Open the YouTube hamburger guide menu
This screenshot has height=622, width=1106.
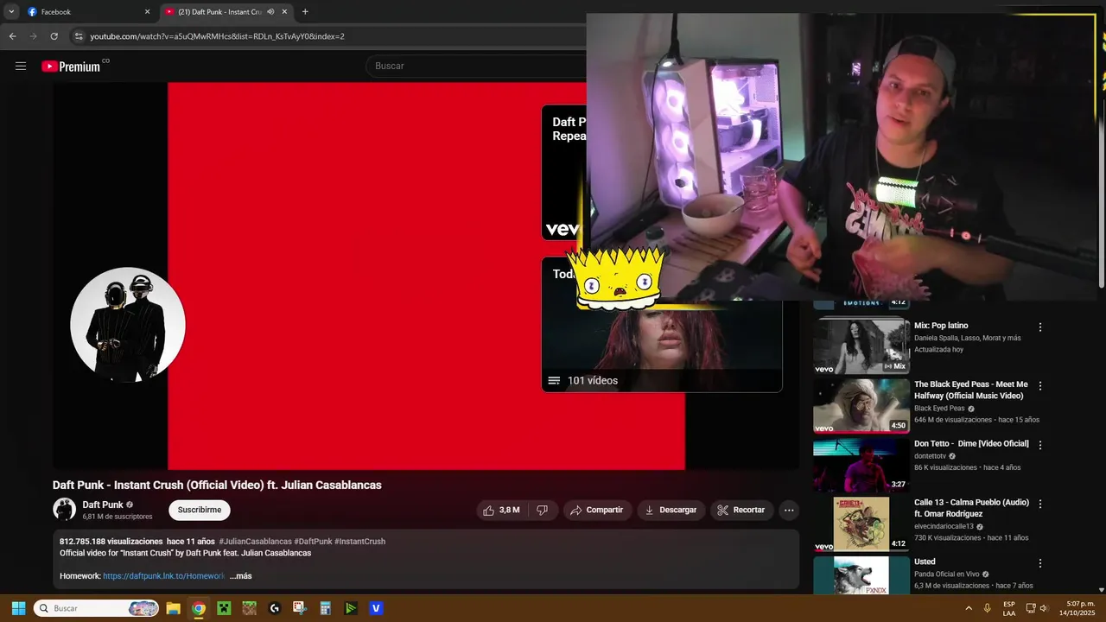(21, 66)
